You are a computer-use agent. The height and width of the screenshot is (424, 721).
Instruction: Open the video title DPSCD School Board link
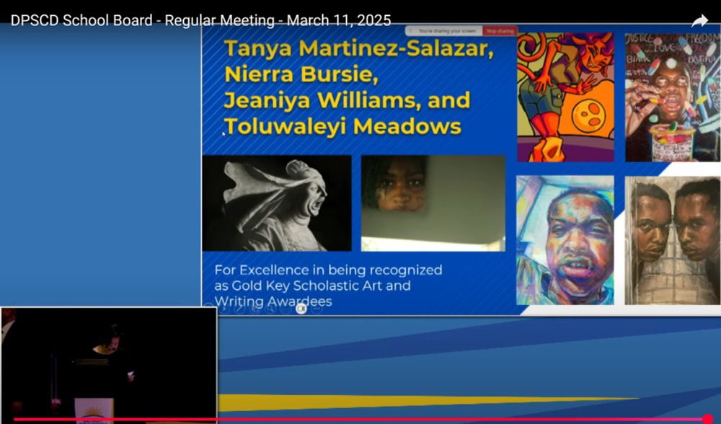(200, 20)
